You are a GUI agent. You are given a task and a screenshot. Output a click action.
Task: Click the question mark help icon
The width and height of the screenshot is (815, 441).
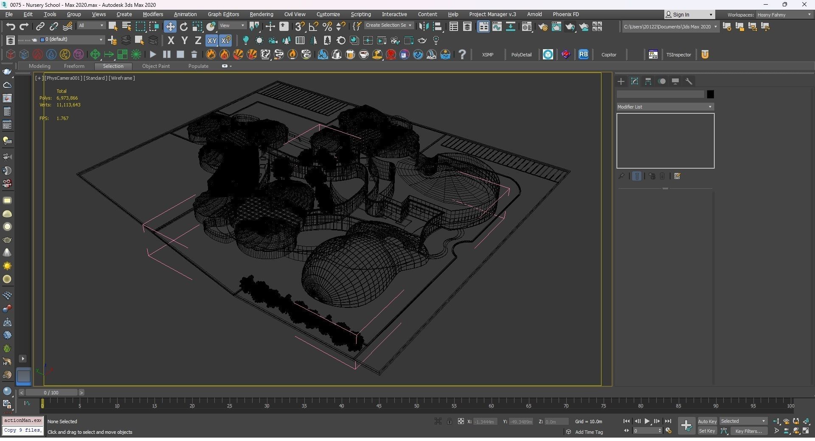pos(462,54)
